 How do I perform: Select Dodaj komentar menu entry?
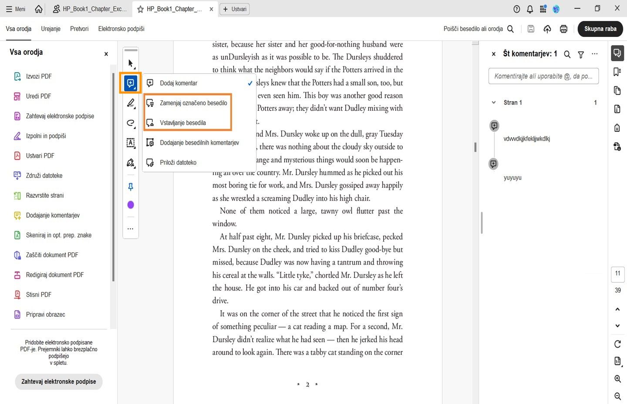[199, 83]
